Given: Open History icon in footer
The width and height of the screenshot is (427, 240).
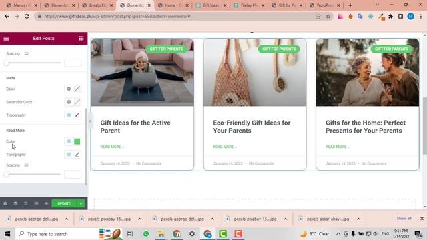Looking at the screenshot, I should [x=25, y=203].
